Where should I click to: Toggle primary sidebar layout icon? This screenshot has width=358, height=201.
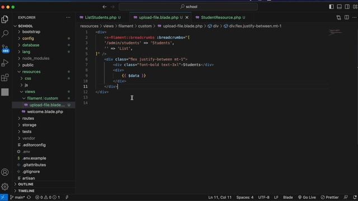pyautogui.click(x=331, y=7)
